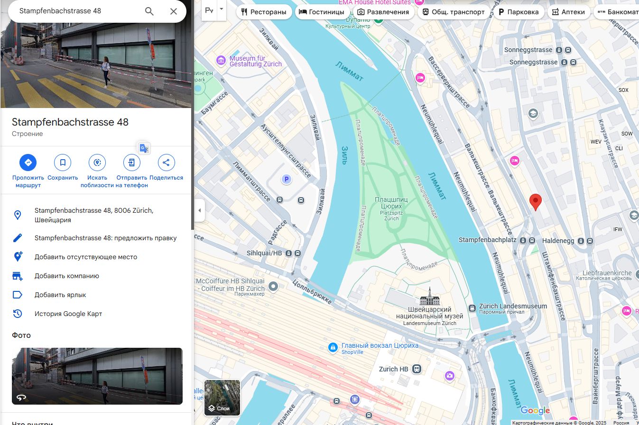This screenshot has width=639, height=425.
Task: Select the Парковка category chip
Action: (519, 12)
